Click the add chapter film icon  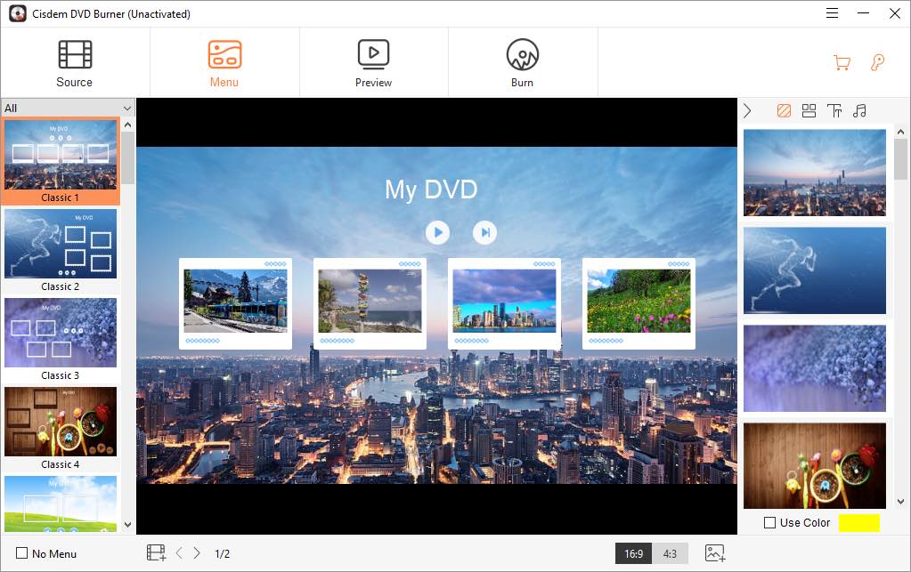pyautogui.click(x=156, y=552)
